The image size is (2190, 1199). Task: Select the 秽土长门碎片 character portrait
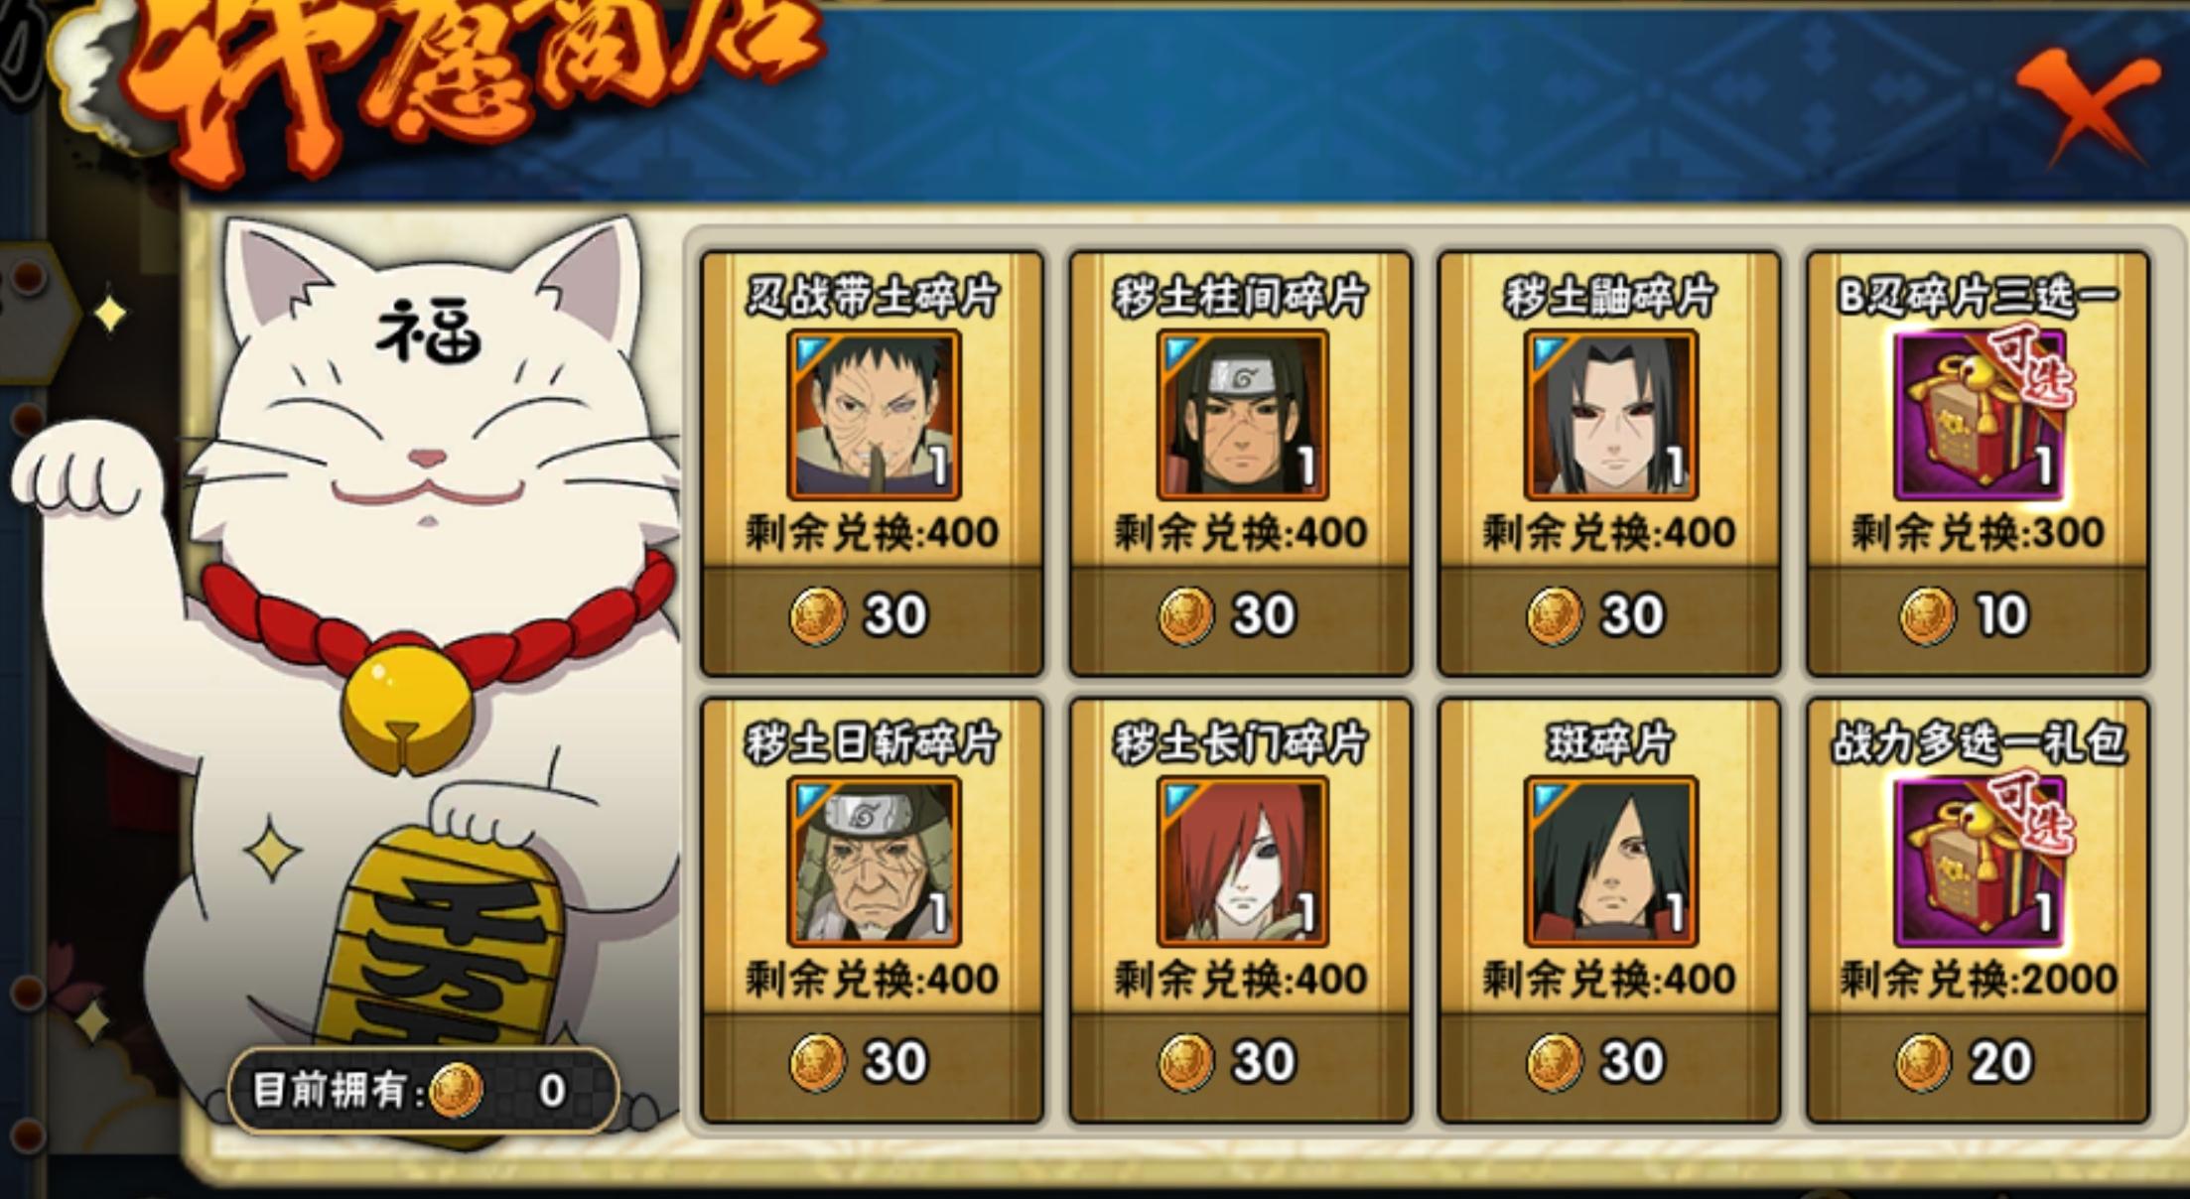(1242, 862)
